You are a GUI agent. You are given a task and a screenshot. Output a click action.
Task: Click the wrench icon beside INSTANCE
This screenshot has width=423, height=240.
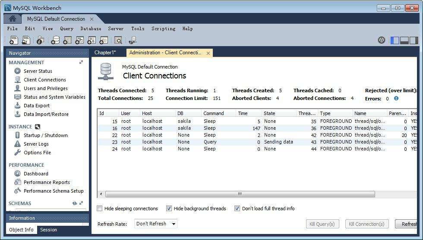point(38,127)
